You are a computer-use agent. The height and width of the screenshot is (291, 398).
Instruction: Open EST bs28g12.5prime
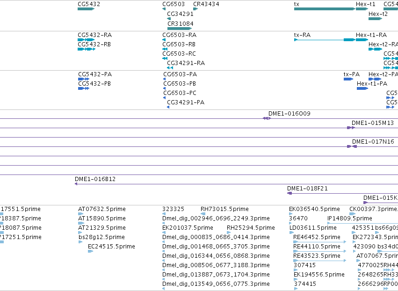(x=101, y=237)
